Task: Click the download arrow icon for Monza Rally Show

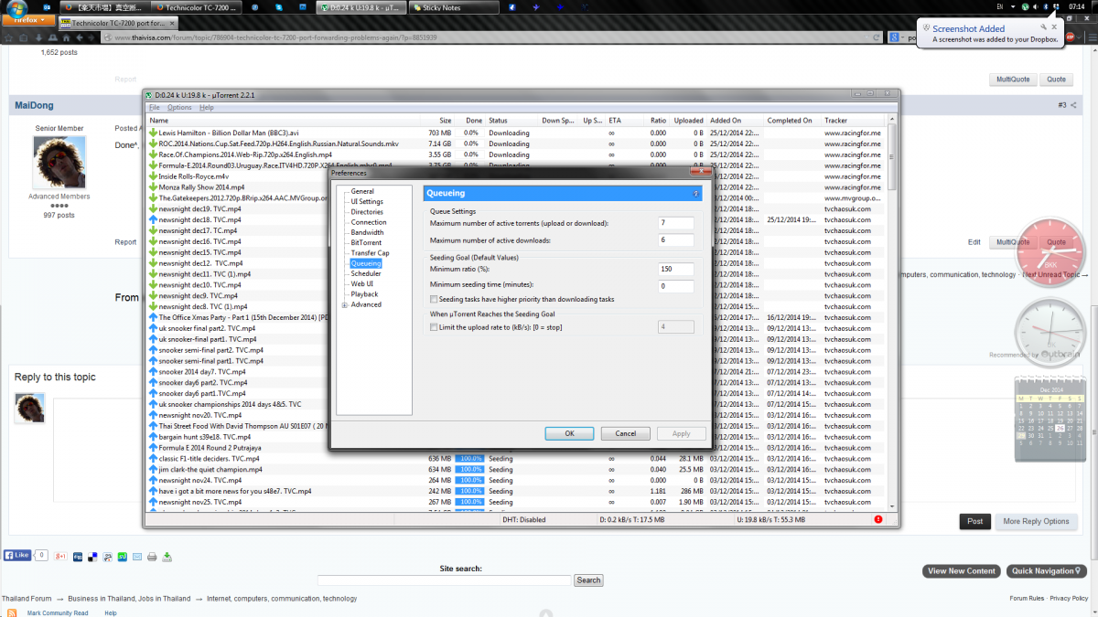Action: [x=153, y=186]
